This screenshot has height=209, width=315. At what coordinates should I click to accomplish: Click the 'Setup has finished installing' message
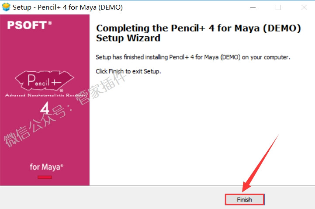pos(193,57)
